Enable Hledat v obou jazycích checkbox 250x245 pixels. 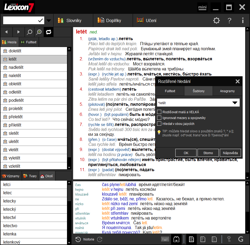pos(159,124)
